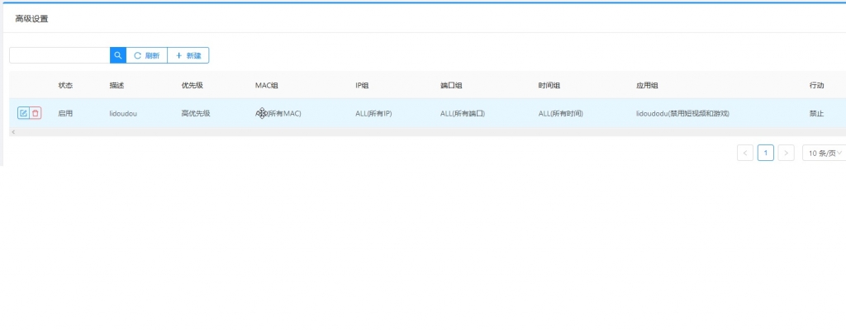846x331 pixels.
Task: Edit the lidoudou rule with pencil icon
Action: (23, 113)
